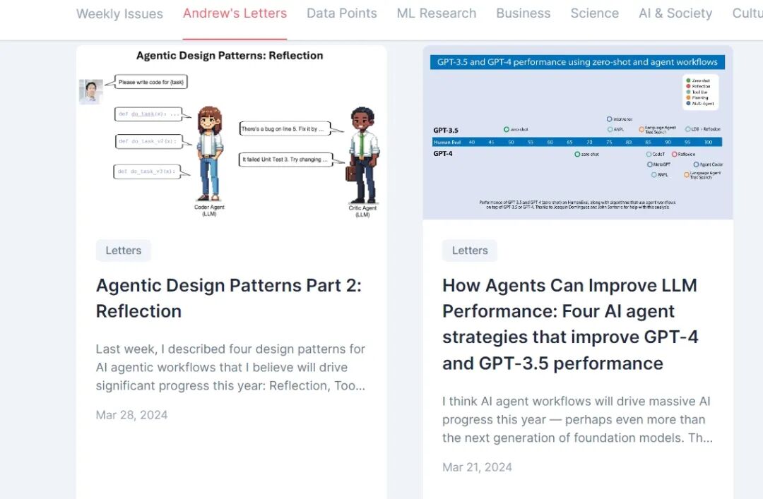763x499 pixels.
Task: Click the Letters tag on How Agents article
Action: 470,251
